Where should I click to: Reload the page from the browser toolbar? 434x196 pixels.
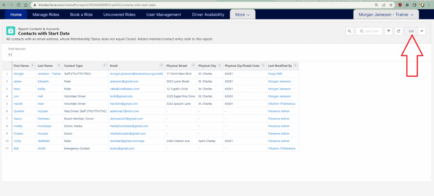[19, 5]
